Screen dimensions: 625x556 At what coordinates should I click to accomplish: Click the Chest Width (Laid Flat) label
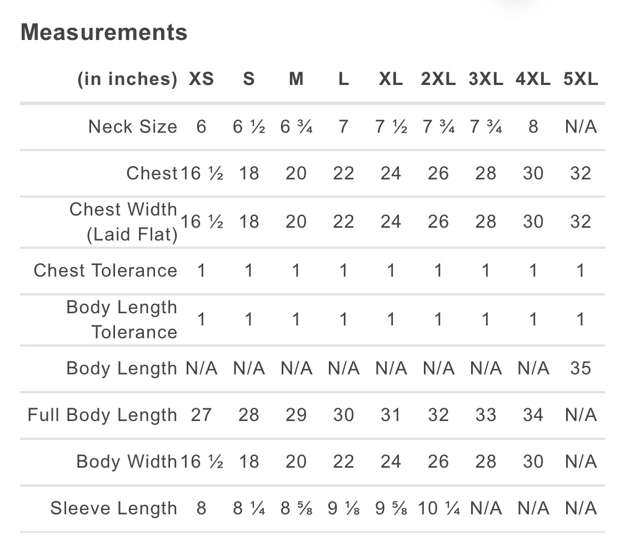123,222
